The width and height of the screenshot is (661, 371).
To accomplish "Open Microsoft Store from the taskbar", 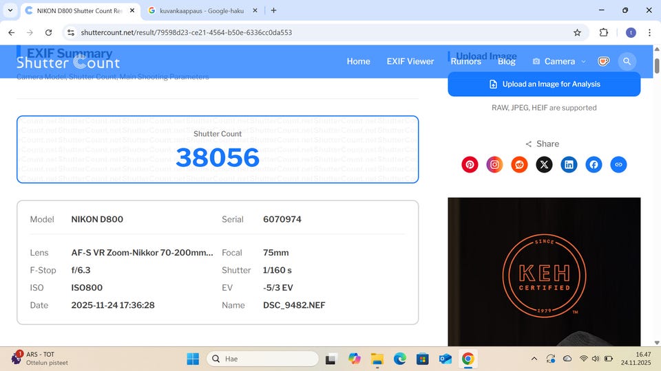I will [x=422, y=359].
